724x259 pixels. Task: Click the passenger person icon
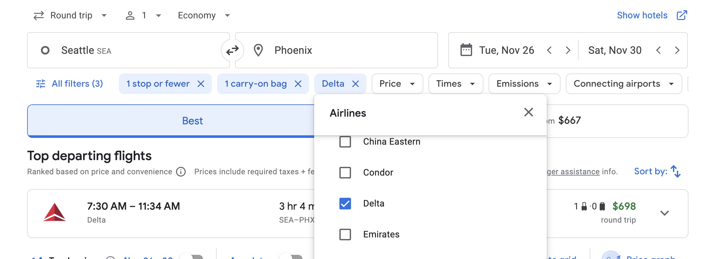tap(130, 15)
